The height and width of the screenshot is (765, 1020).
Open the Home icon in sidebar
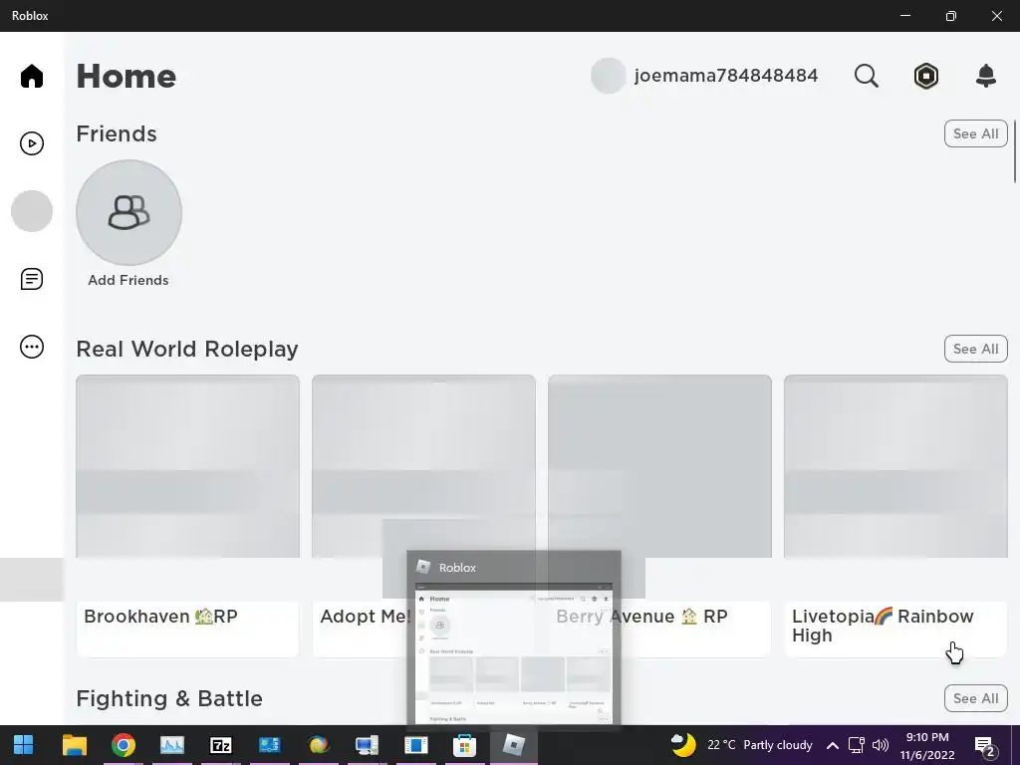pos(31,76)
